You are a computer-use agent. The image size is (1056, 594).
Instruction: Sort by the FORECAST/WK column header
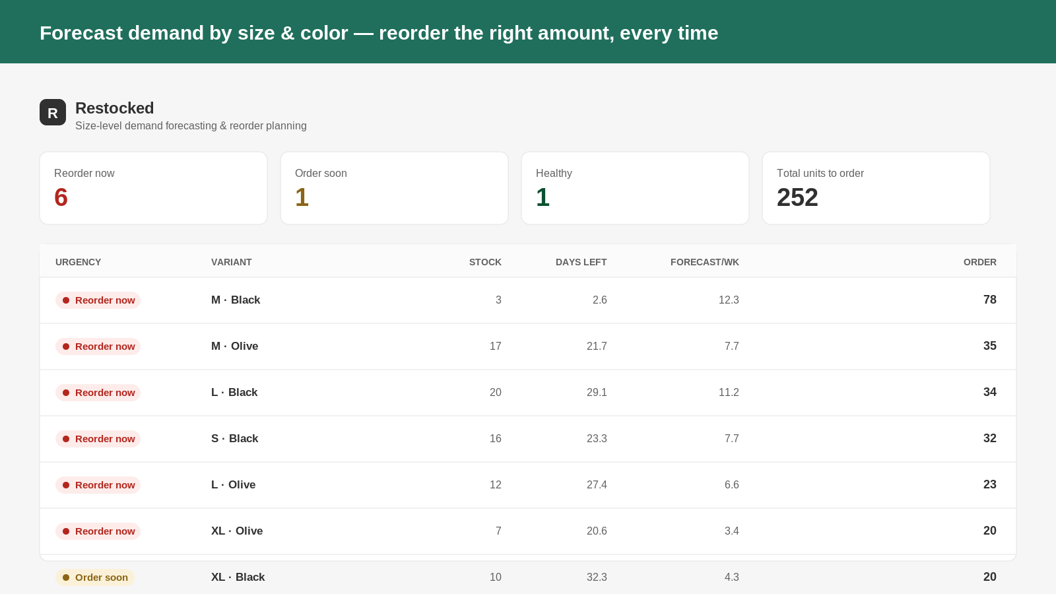[704, 262]
